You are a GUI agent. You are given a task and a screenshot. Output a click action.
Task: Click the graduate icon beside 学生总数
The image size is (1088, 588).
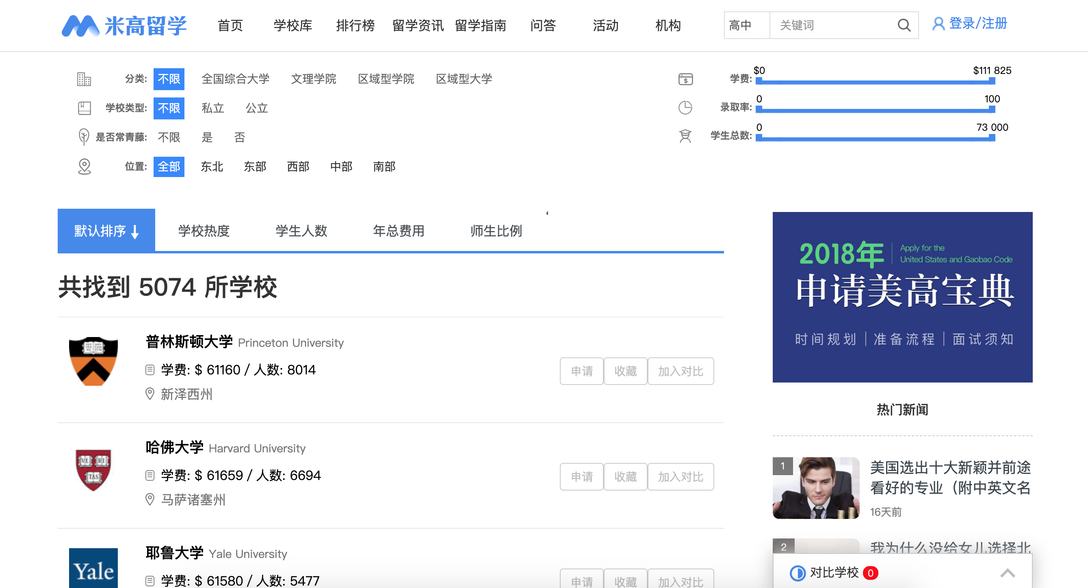[685, 136]
